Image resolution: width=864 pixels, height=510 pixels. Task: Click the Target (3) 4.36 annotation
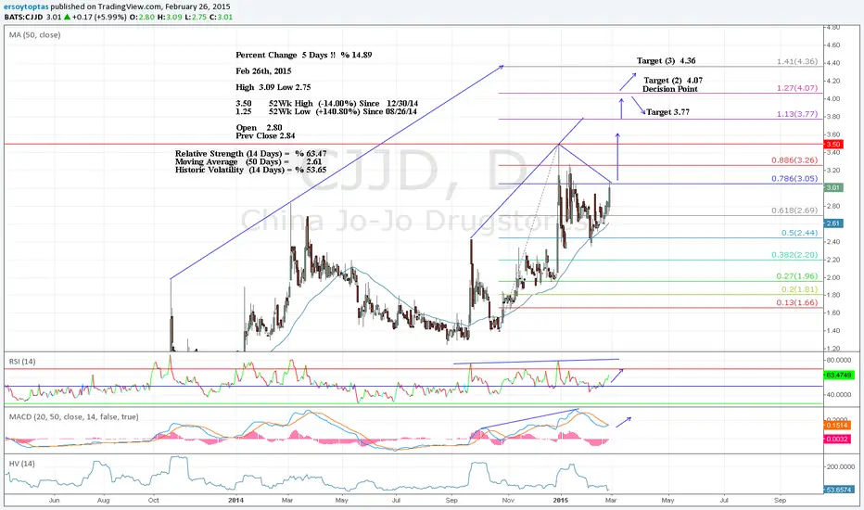pos(666,60)
